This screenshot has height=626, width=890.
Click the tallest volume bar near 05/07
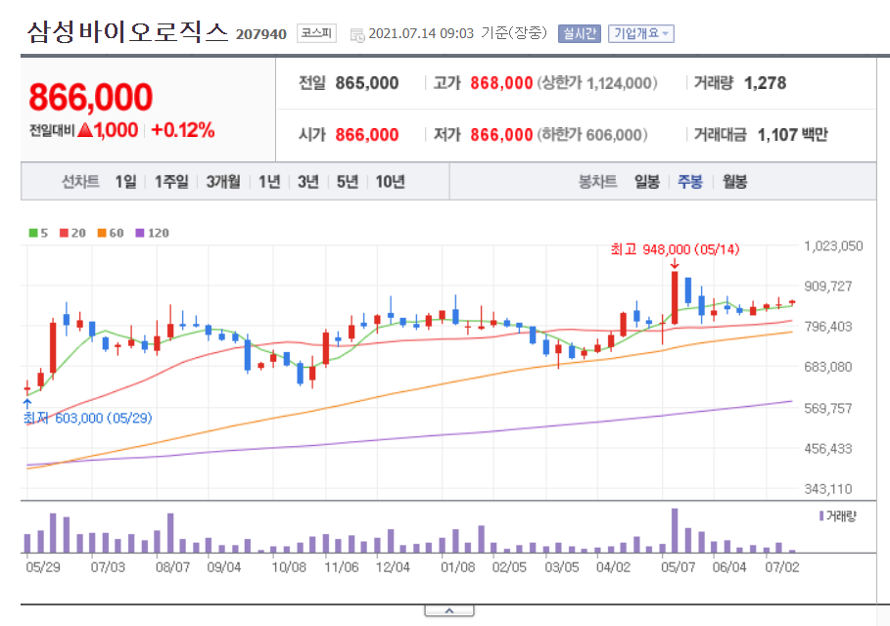675,530
